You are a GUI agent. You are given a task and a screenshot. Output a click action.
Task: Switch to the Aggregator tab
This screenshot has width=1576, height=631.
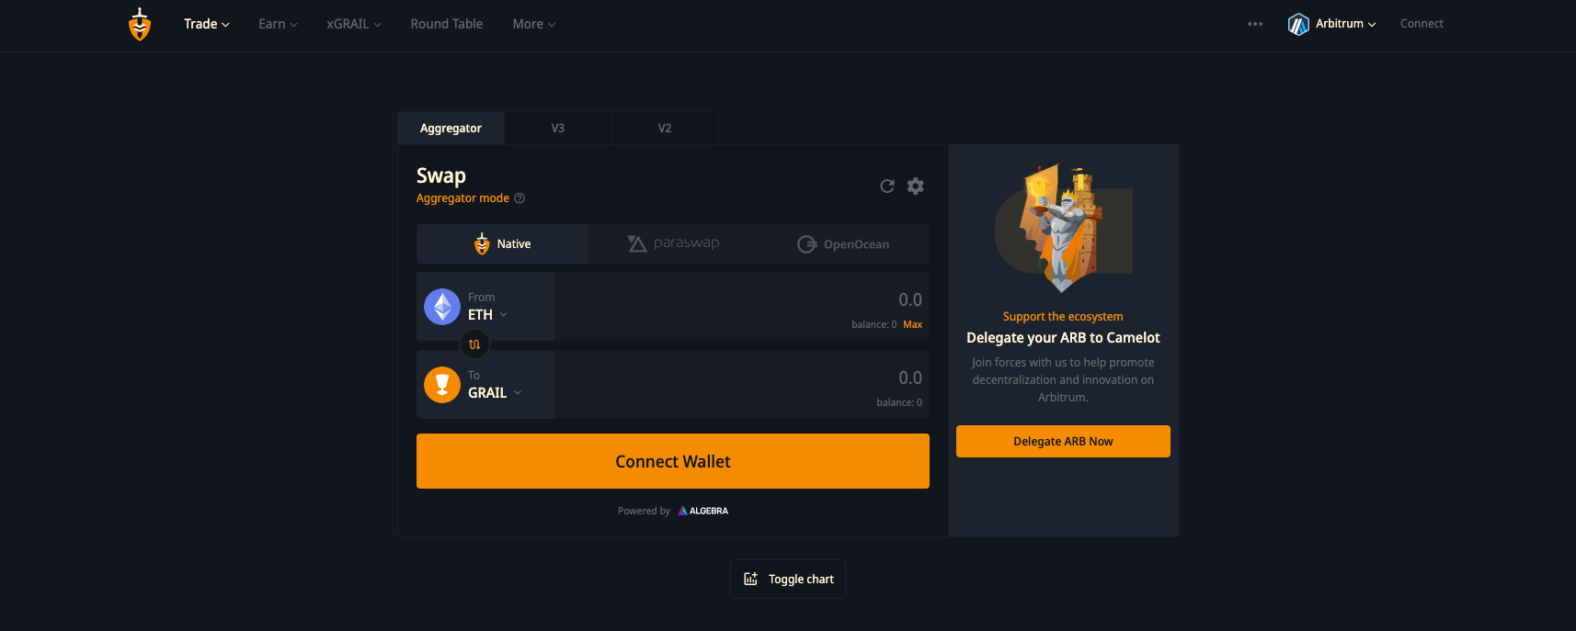pos(451,129)
